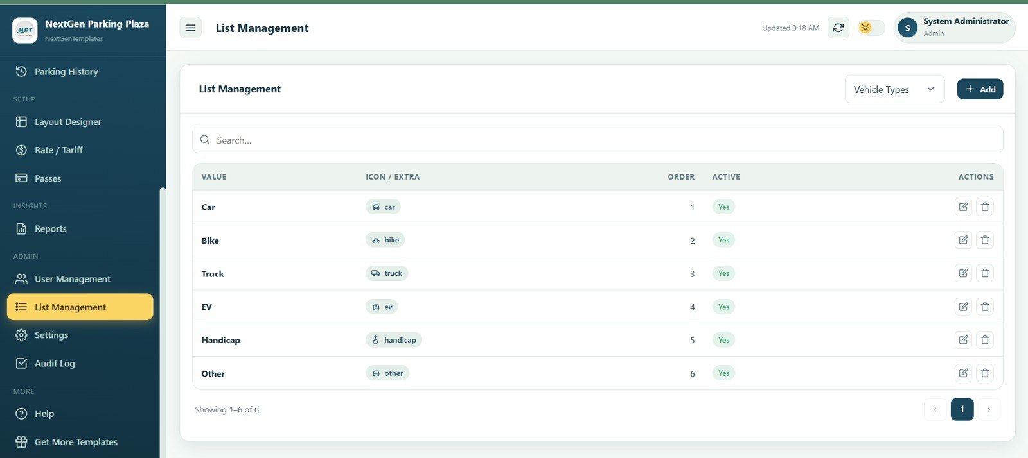1028x458 pixels.
Task: Edit the Truck row
Action: [x=963, y=273]
